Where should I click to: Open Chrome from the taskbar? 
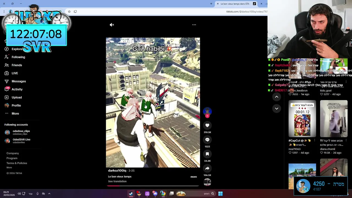coord(163,194)
